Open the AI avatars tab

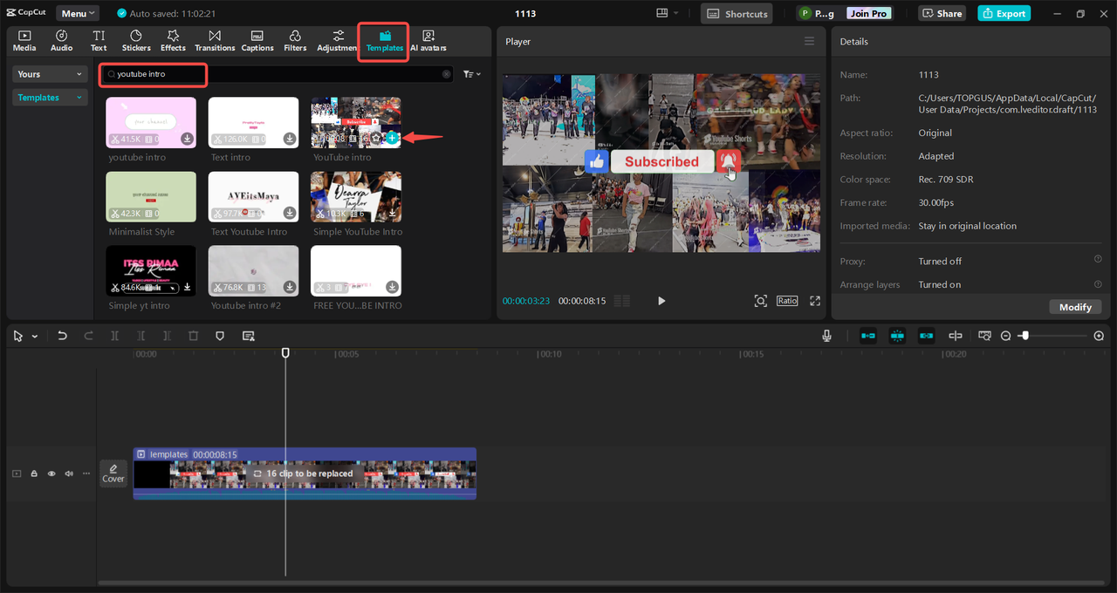click(x=428, y=40)
